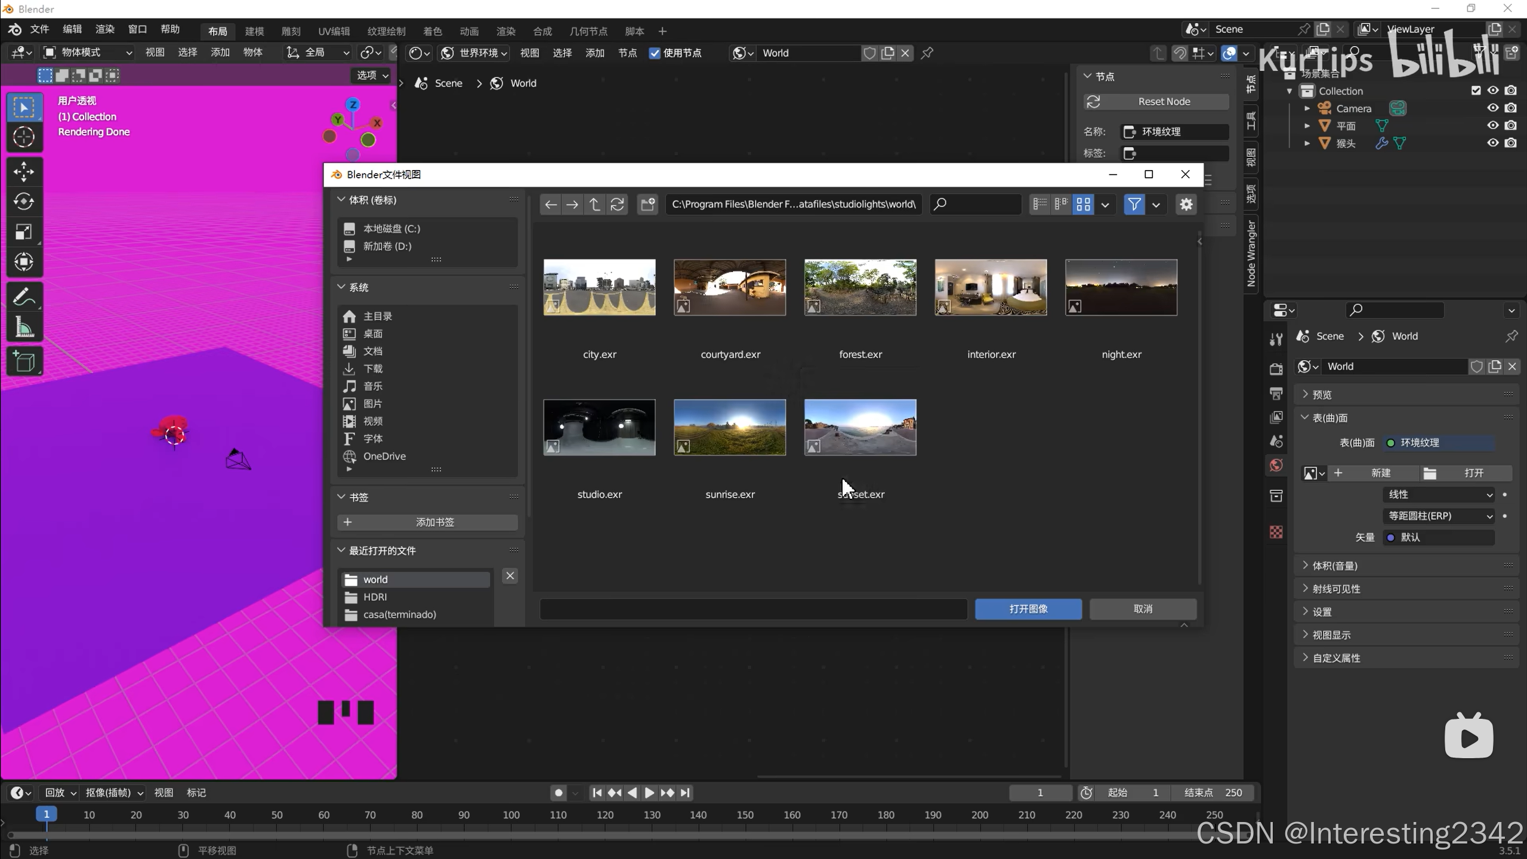Toggle file filter funnel button
The width and height of the screenshot is (1527, 859).
coord(1134,205)
